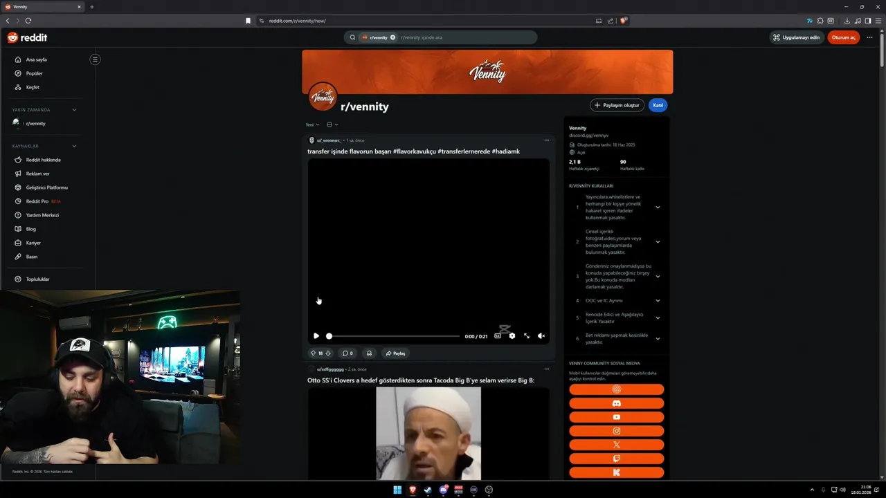886x498 pixels.
Task: Open the three-dot menu beside Oturum aç
Action: 870,37
